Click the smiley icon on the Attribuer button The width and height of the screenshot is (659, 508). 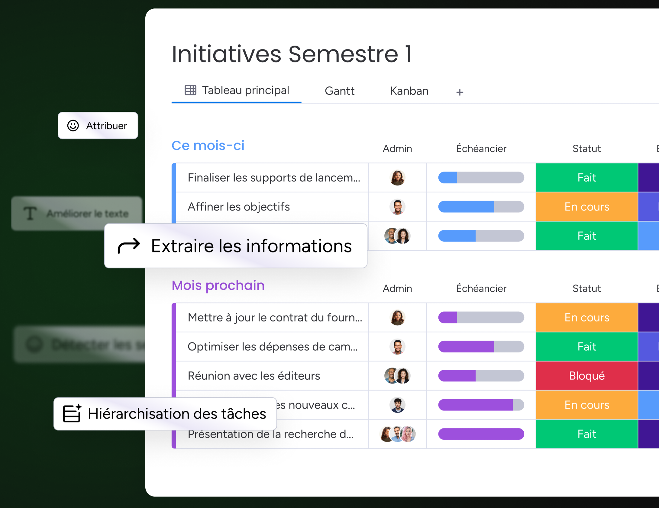tap(73, 126)
